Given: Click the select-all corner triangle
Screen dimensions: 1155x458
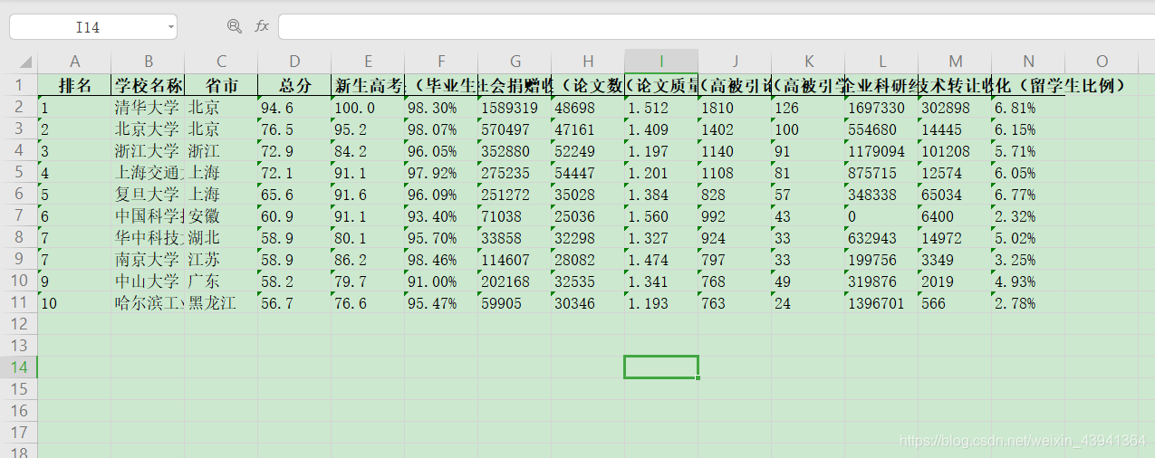Looking at the screenshot, I should coord(25,62).
